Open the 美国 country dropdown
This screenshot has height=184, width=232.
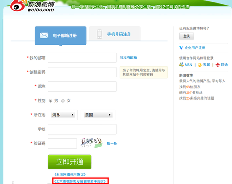coord(98,115)
